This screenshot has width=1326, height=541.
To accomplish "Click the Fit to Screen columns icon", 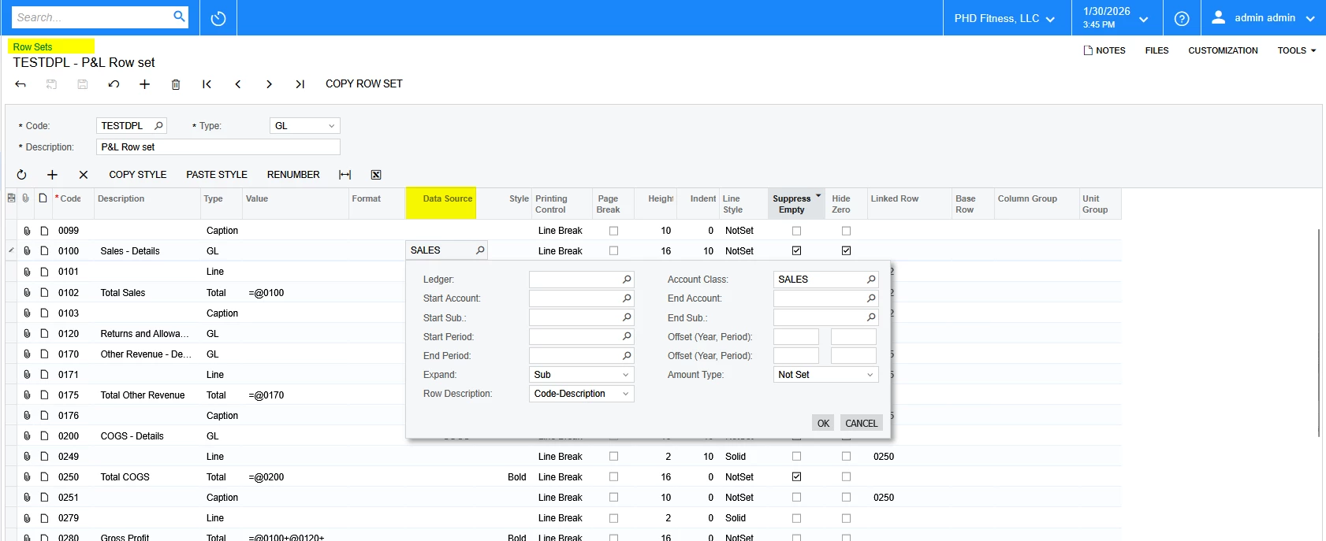I will tap(345, 175).
